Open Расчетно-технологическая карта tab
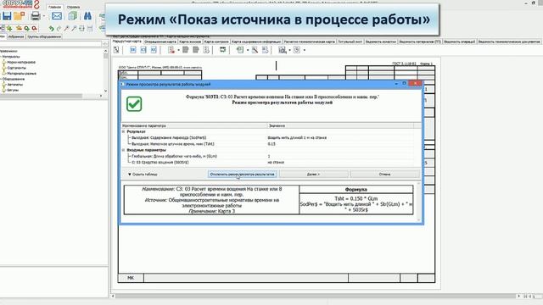Viewport: 543px width, 305px height. 309,42
